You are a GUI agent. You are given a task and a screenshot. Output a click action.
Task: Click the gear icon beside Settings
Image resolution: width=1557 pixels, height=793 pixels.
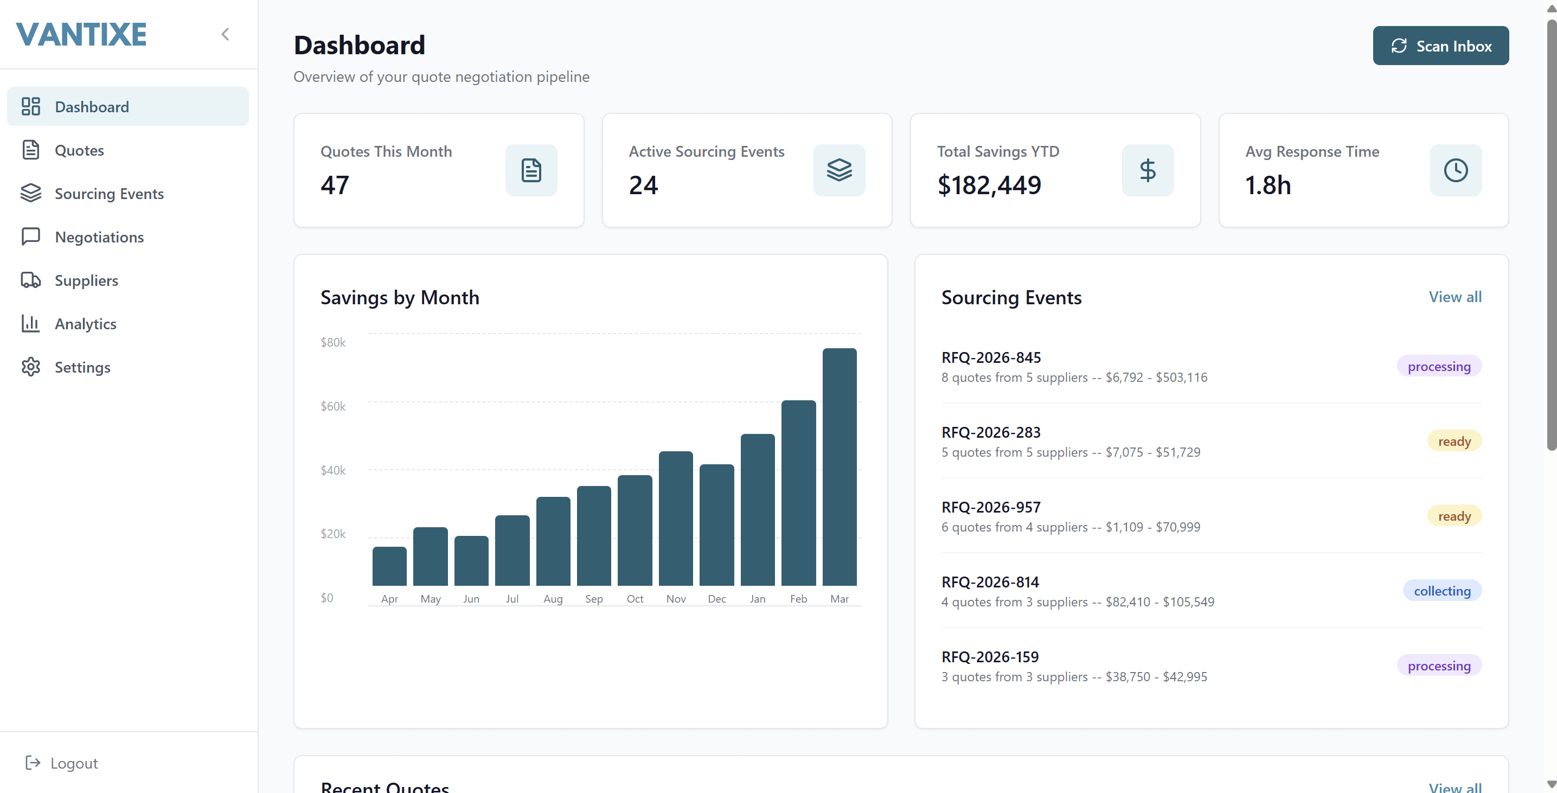click(30, 367)
